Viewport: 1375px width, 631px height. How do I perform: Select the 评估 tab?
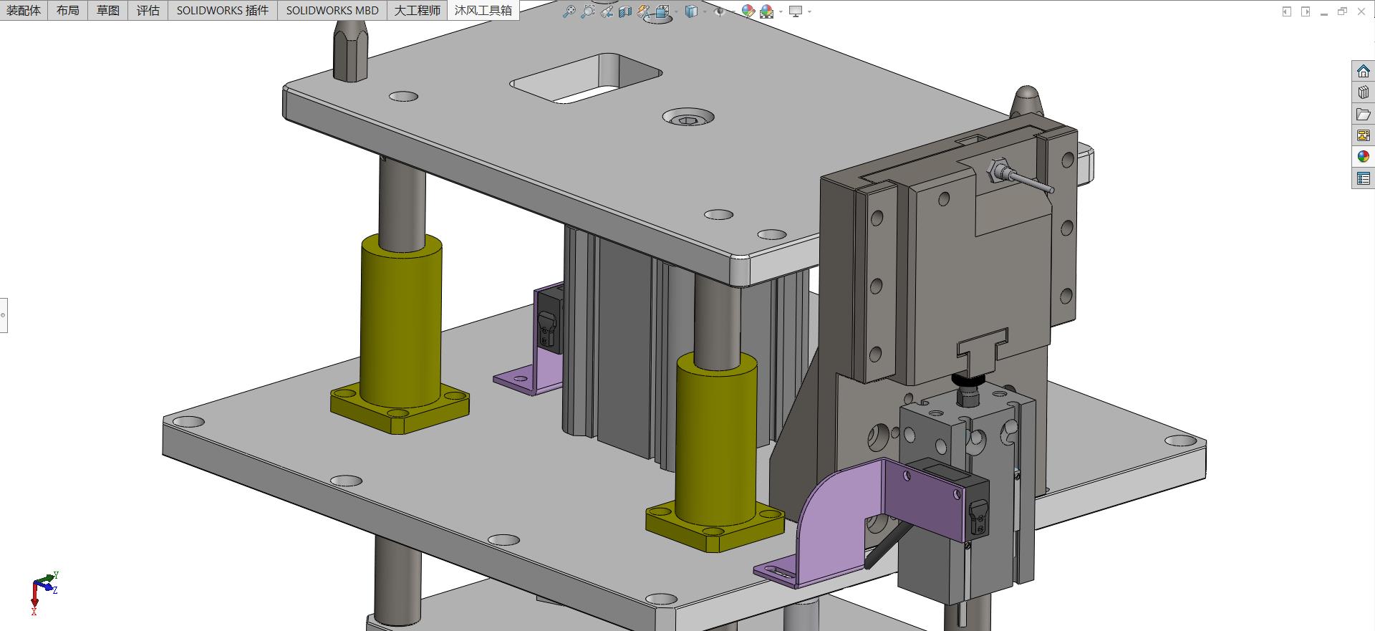click(x=148, y=10)
